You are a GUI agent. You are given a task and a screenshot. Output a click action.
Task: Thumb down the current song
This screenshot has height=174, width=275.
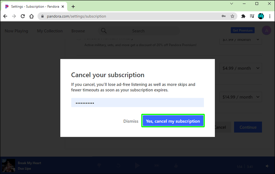click(99, 165)
